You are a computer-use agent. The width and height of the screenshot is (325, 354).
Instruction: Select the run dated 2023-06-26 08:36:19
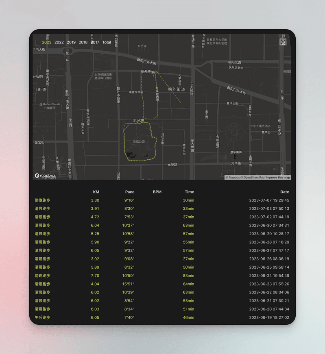(162, 259)
